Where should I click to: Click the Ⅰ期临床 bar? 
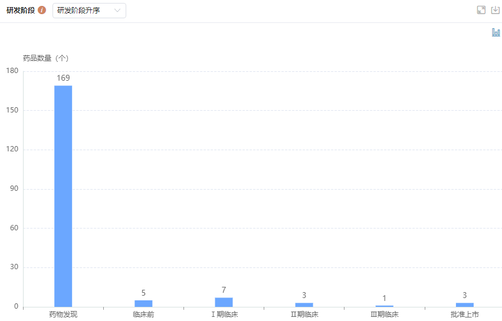(x=224, y=302)
